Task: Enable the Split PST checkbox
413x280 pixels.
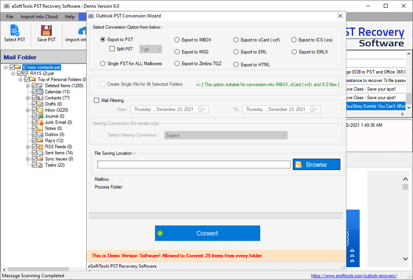Action: tap(112, 48)
